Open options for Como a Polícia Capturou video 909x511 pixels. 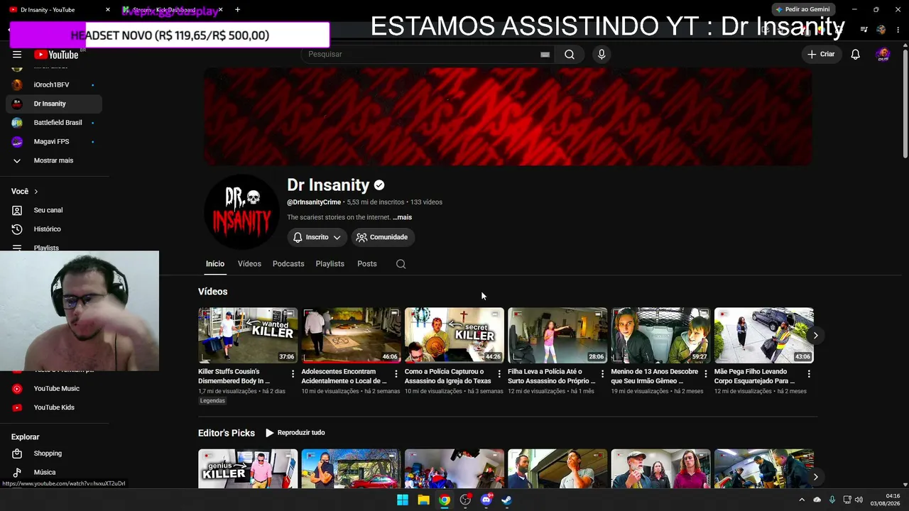click(x=499, y=374)
